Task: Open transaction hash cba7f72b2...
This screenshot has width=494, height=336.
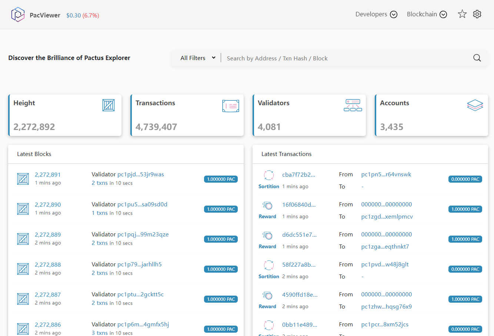Action: coord(298,174)
